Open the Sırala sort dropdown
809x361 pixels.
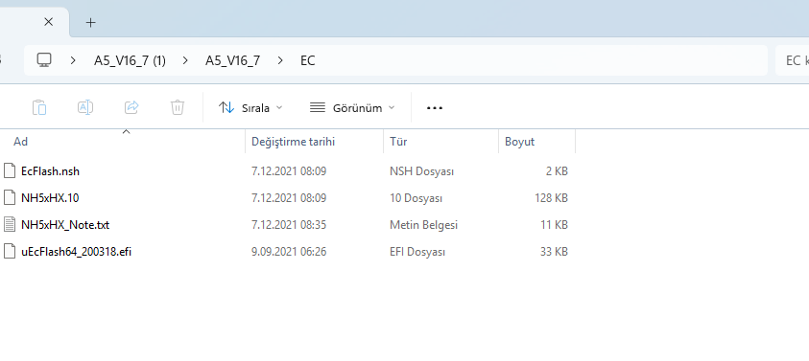(x=250, y=108)
